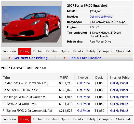The width and height of the screenshot is (134, 124).
Task: Click the Base RWD 2-Dr Coupe V8 trim
Action: [x=21, y=90]
